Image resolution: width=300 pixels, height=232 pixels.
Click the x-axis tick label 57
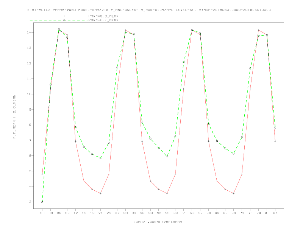pos(200,213)
